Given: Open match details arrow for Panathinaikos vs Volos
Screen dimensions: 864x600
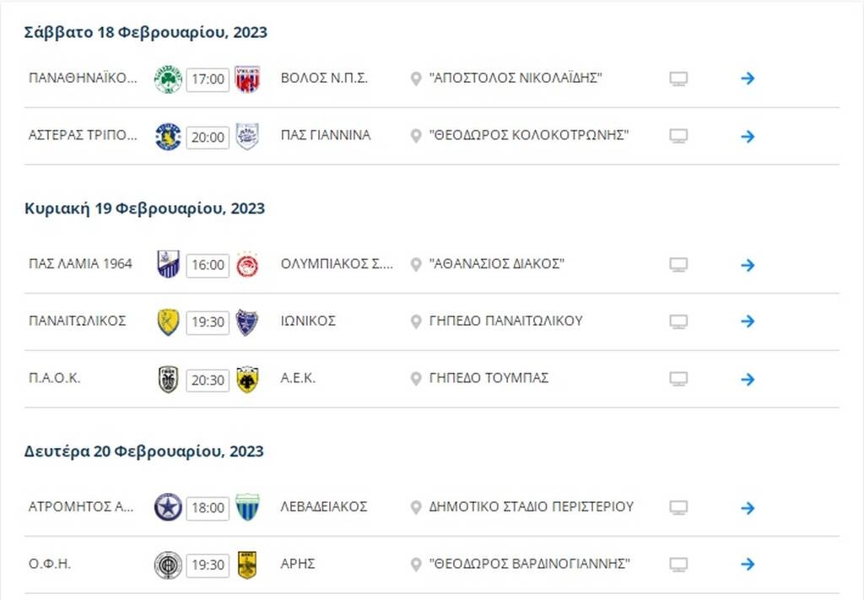Looking at the screenshot, I should (x=748, y=78).
